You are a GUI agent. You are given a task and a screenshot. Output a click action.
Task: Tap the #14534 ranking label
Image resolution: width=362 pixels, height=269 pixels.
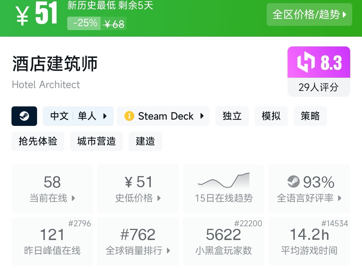[334, 223]
